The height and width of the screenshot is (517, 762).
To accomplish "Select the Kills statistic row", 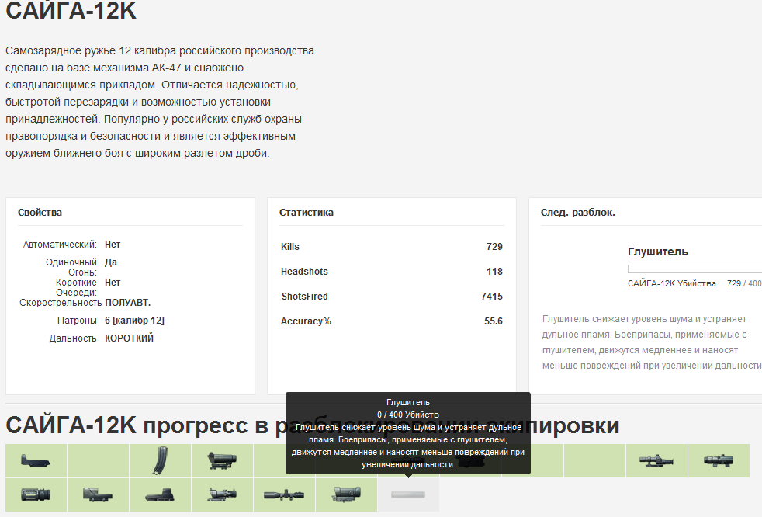I will (x=391, y=247).
